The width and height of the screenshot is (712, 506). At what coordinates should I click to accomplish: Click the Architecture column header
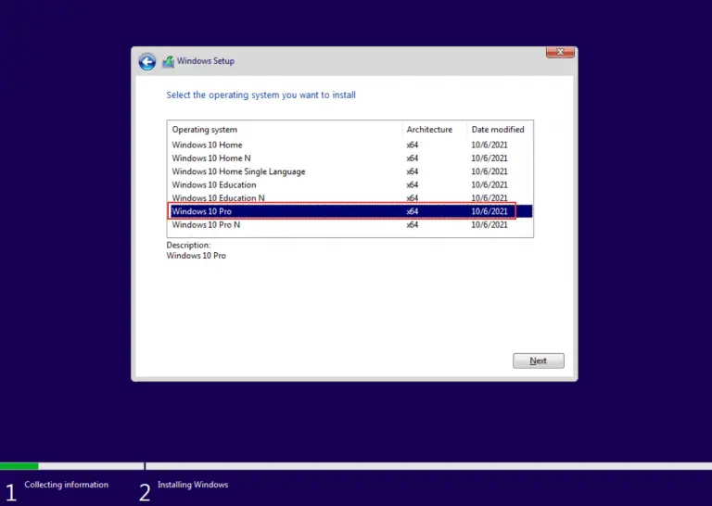click(434, 130)
